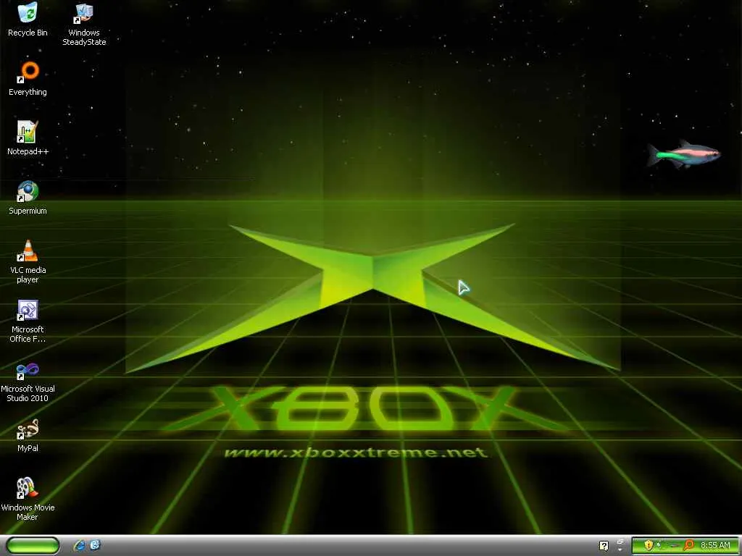This screenshot has height=556, width=742.
Task: Open the language bar options arrow
Action: point(620,550)
